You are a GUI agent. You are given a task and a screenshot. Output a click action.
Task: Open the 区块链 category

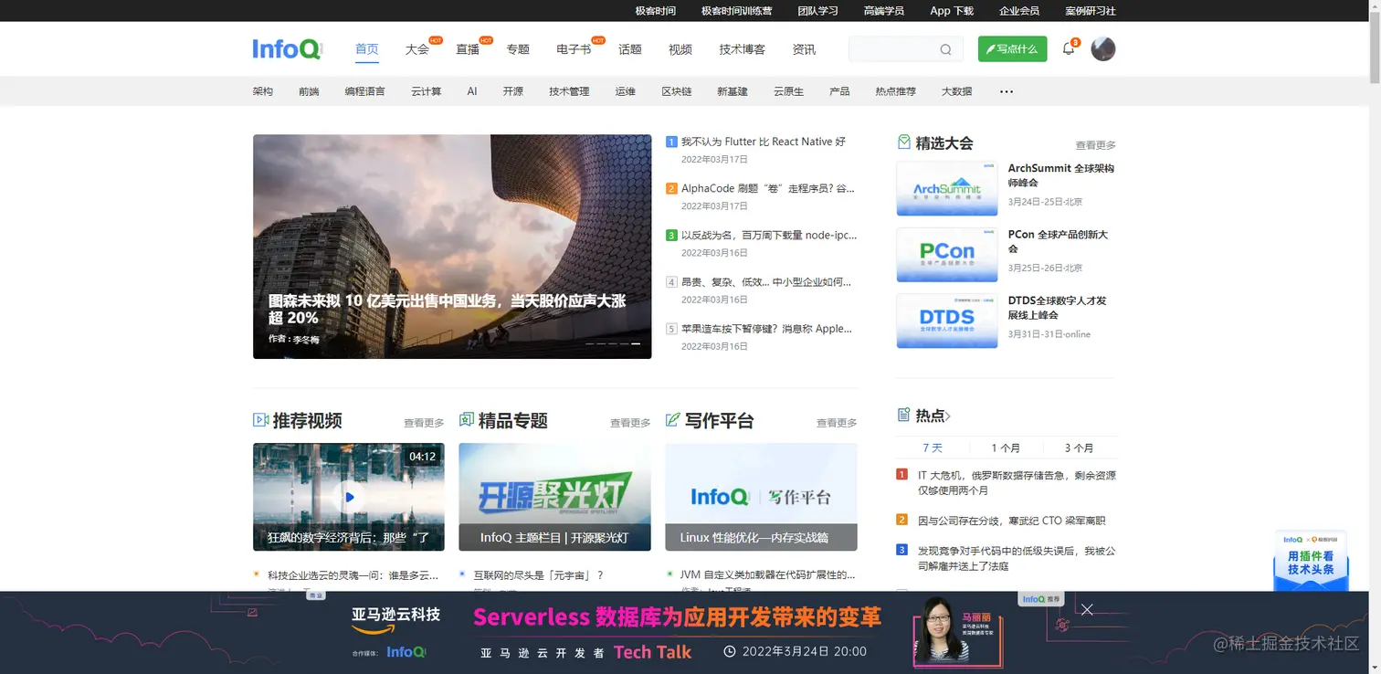[x=677, y=91]
